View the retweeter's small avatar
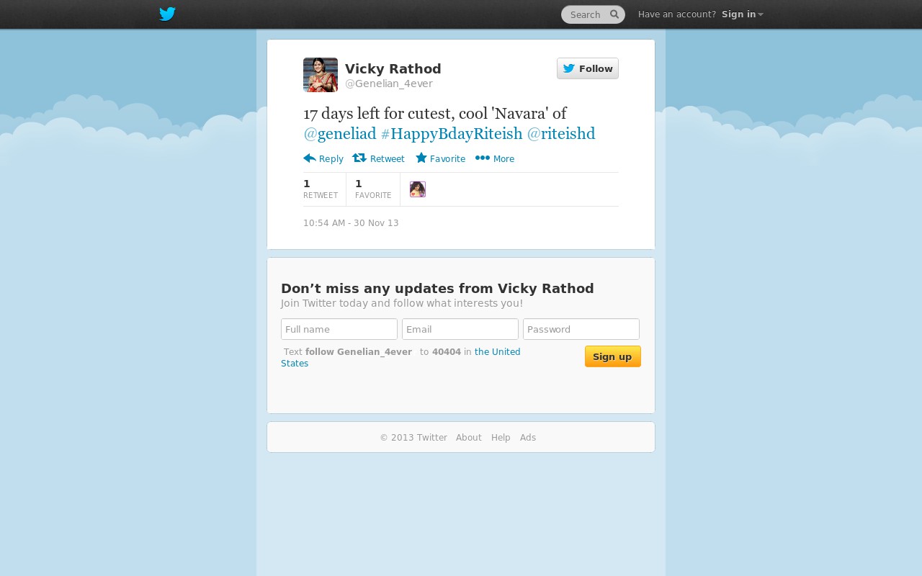This screenshot has width=922, height=576. 418,189
